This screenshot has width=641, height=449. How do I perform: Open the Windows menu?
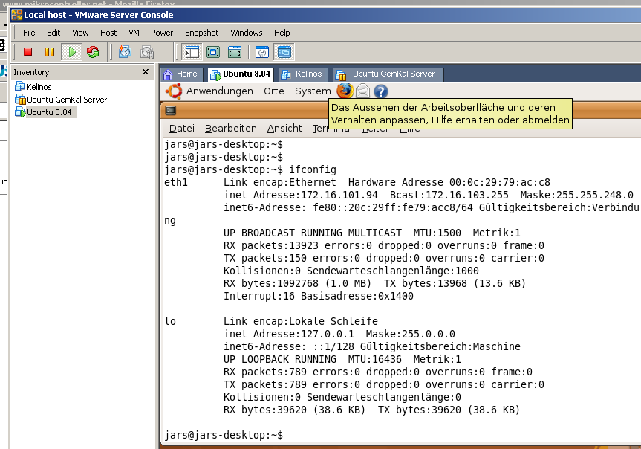pyautogui.click(x=246, y=33)
